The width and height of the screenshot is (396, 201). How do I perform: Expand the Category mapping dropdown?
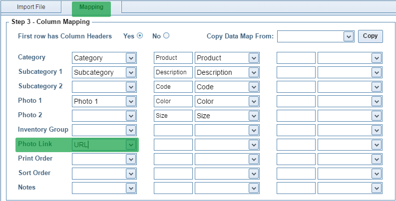[x=131, y=58]
